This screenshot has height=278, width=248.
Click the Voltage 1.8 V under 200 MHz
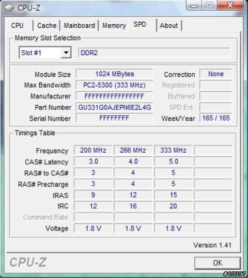[x=94, y=228]
